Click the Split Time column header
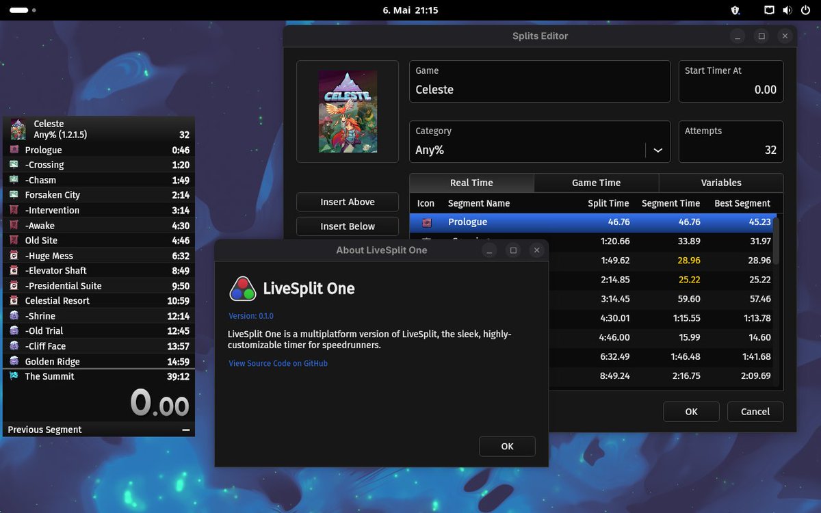 [608, 203]
